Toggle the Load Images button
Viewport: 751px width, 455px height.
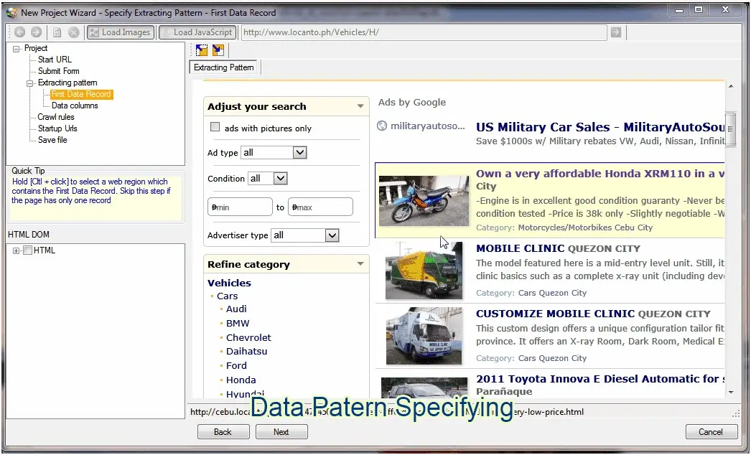[121, 32]
